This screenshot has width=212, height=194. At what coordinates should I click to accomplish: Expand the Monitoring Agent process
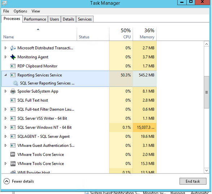pos(5,57)
